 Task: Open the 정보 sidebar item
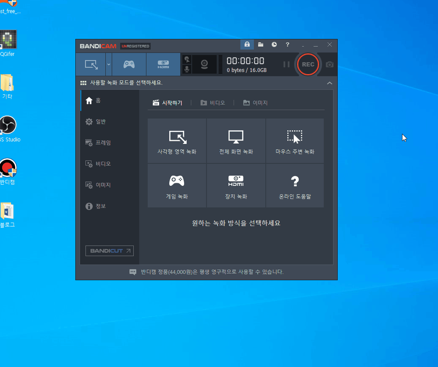point(110,206)
